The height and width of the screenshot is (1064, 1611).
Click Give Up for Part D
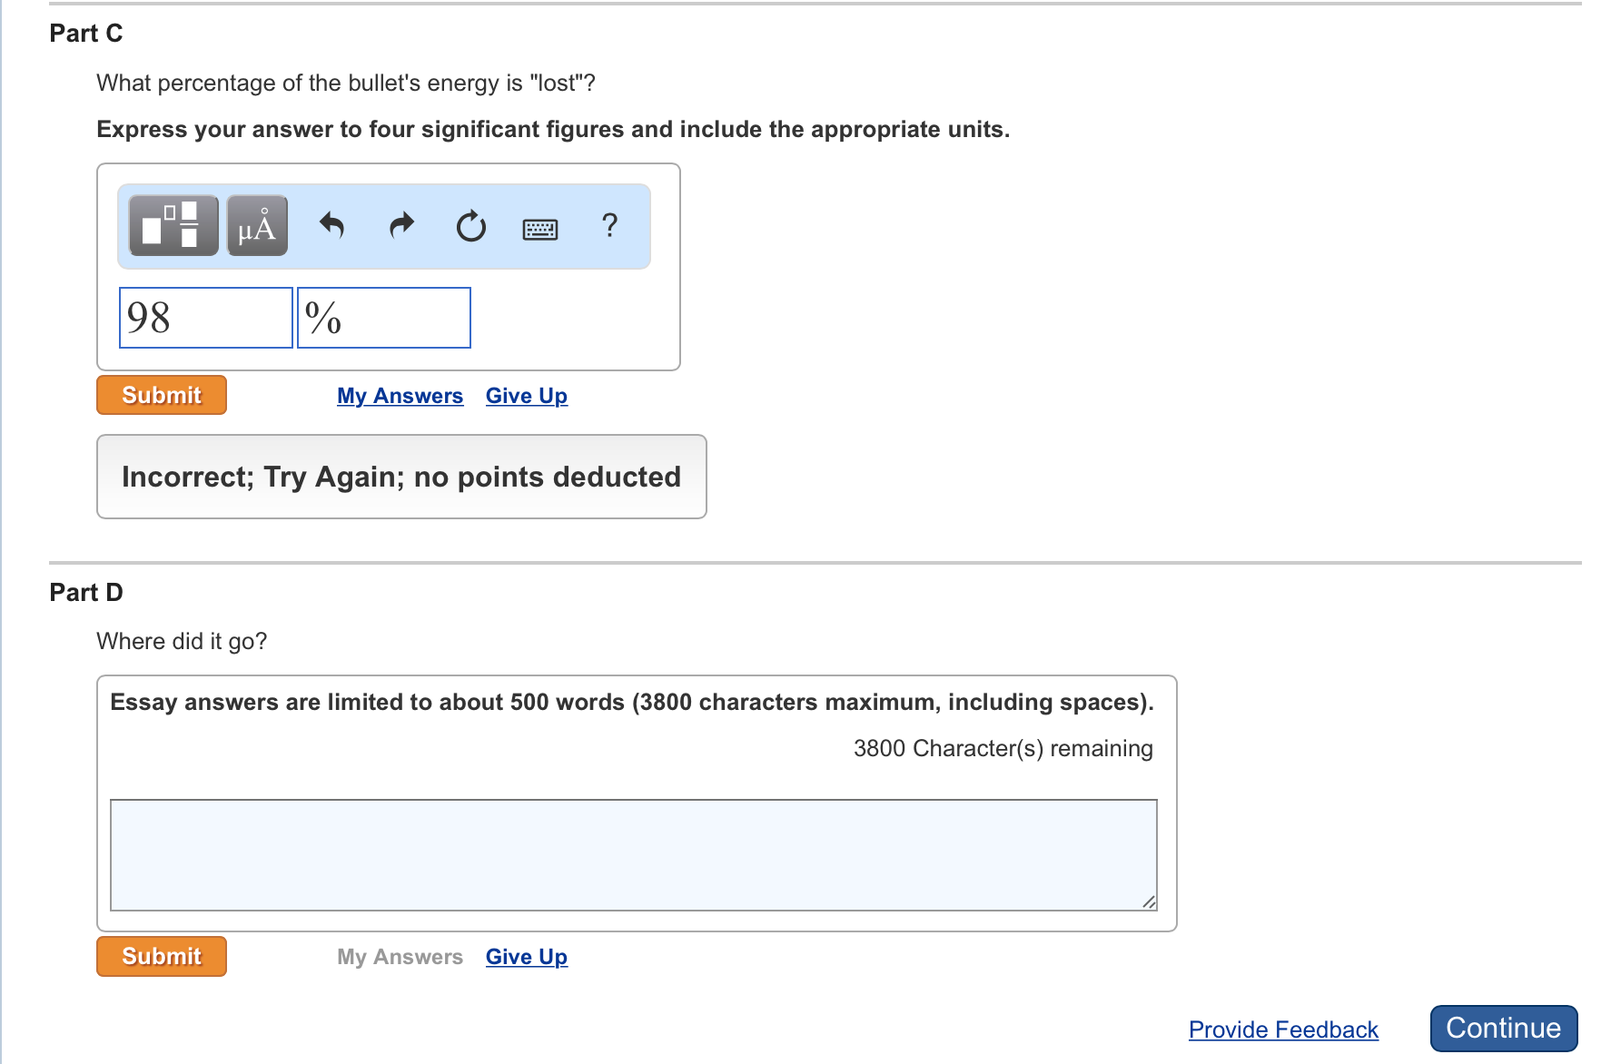[x=527, y=957]
